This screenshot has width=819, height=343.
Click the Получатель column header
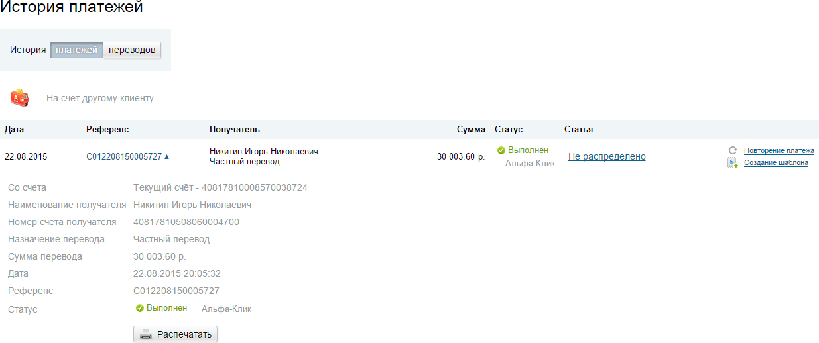(235, 129)
